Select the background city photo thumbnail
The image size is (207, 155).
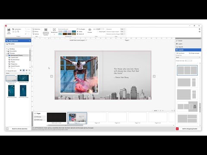coord(11,78)
